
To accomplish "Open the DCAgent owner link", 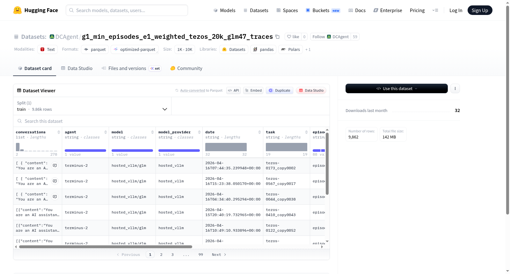I will [67, 37].
